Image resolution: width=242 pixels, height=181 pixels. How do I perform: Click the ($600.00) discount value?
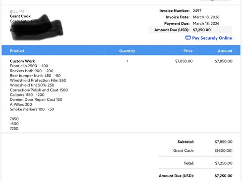click(224, 151)
